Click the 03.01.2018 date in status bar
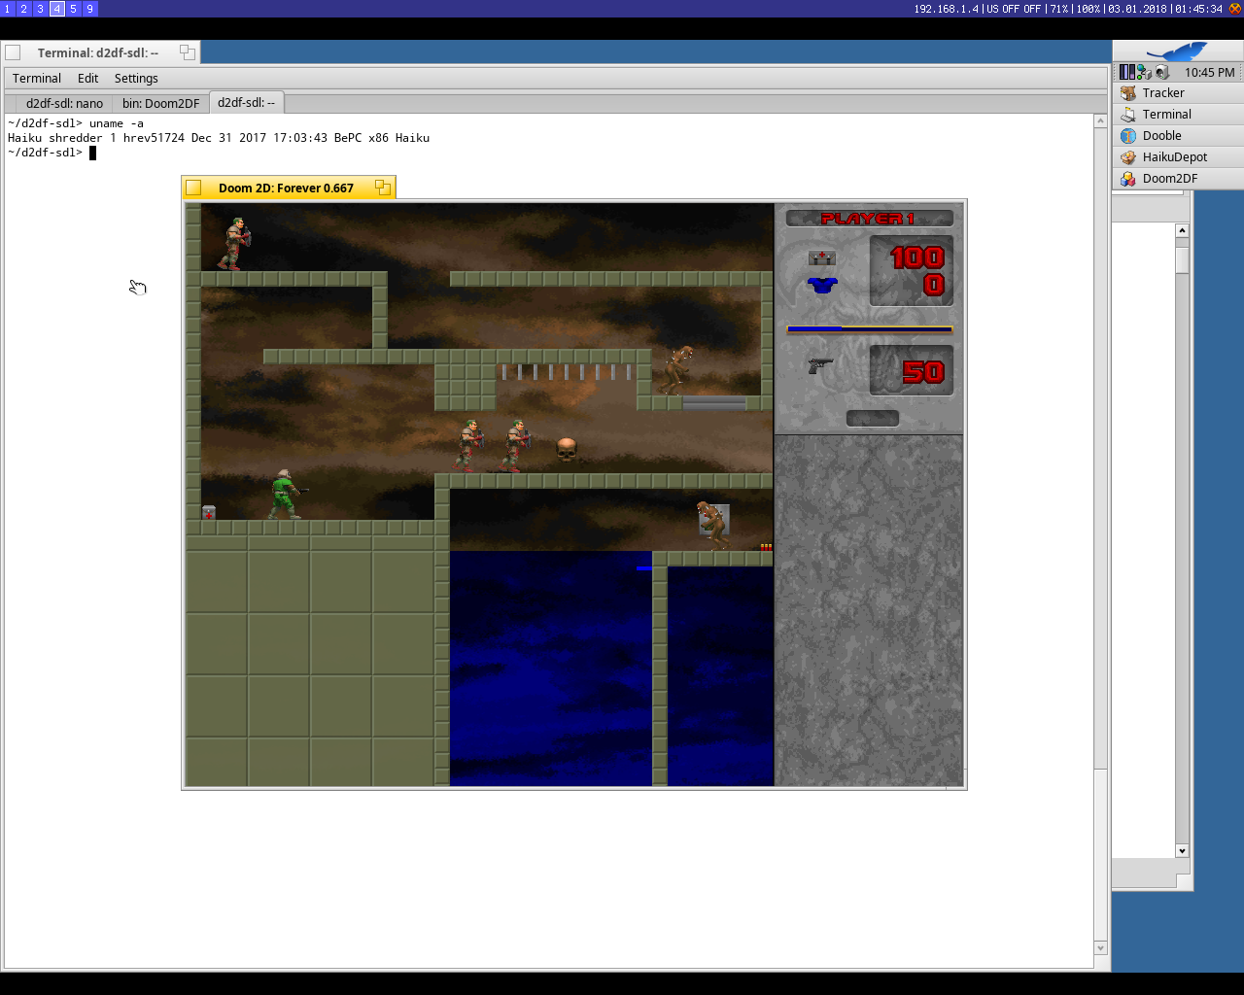This screenshot has height=995, width=1244. [x=1137, y=9]
